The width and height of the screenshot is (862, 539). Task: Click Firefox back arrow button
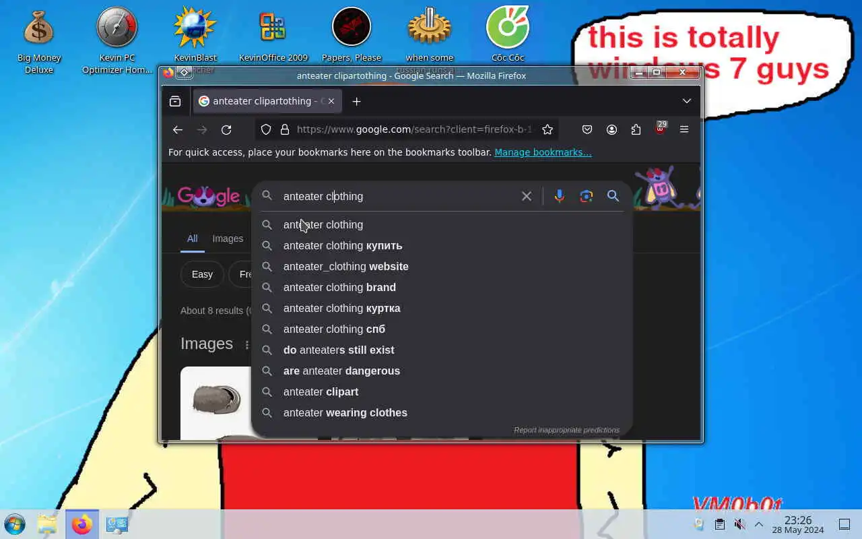[x=178, y=129]
